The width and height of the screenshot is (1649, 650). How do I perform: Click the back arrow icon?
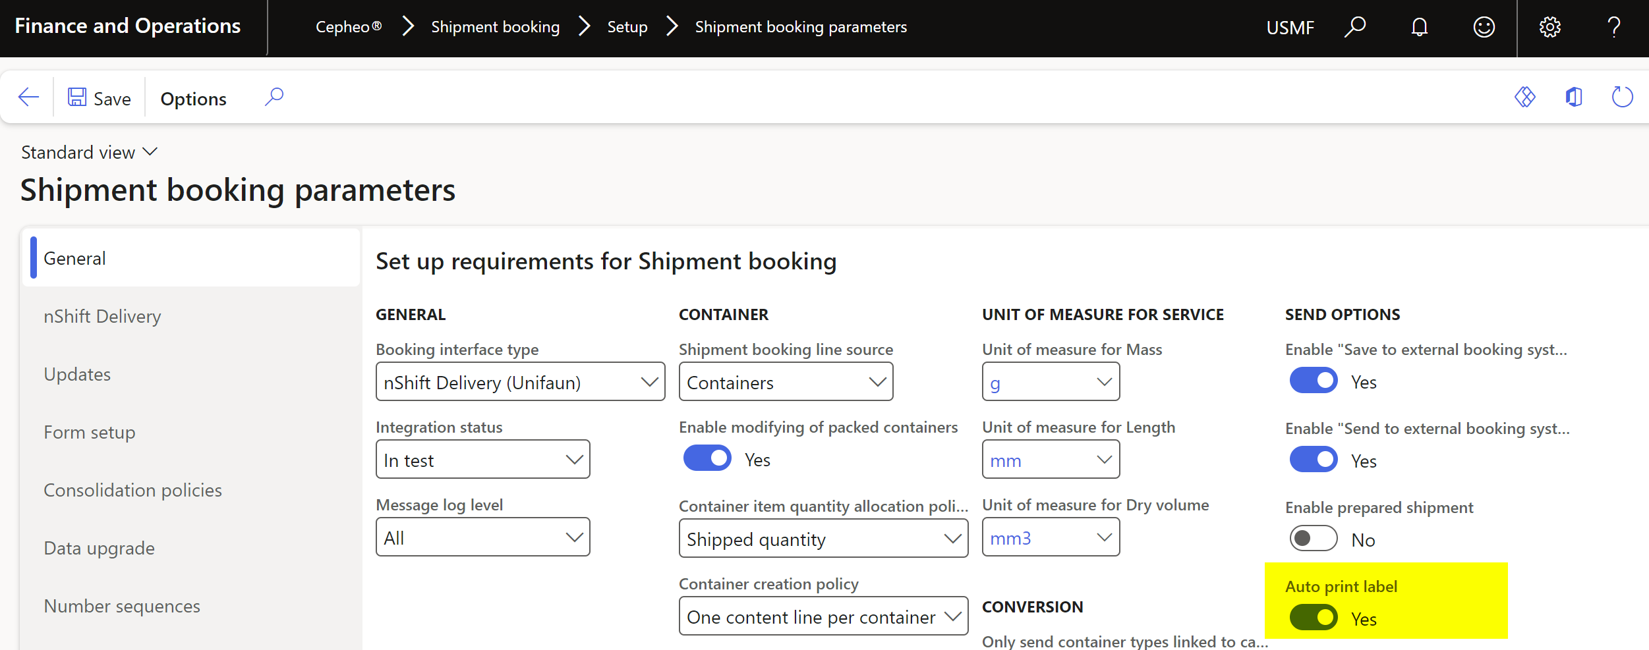(28, 97)
